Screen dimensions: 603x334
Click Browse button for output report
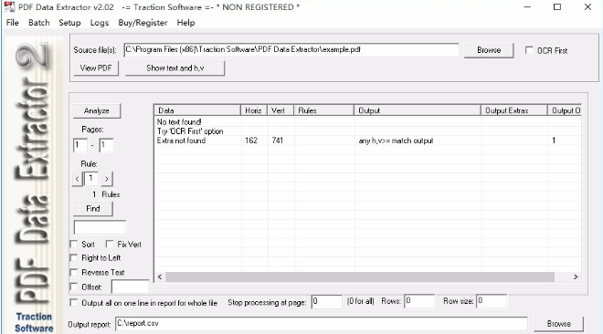(559, 324)
